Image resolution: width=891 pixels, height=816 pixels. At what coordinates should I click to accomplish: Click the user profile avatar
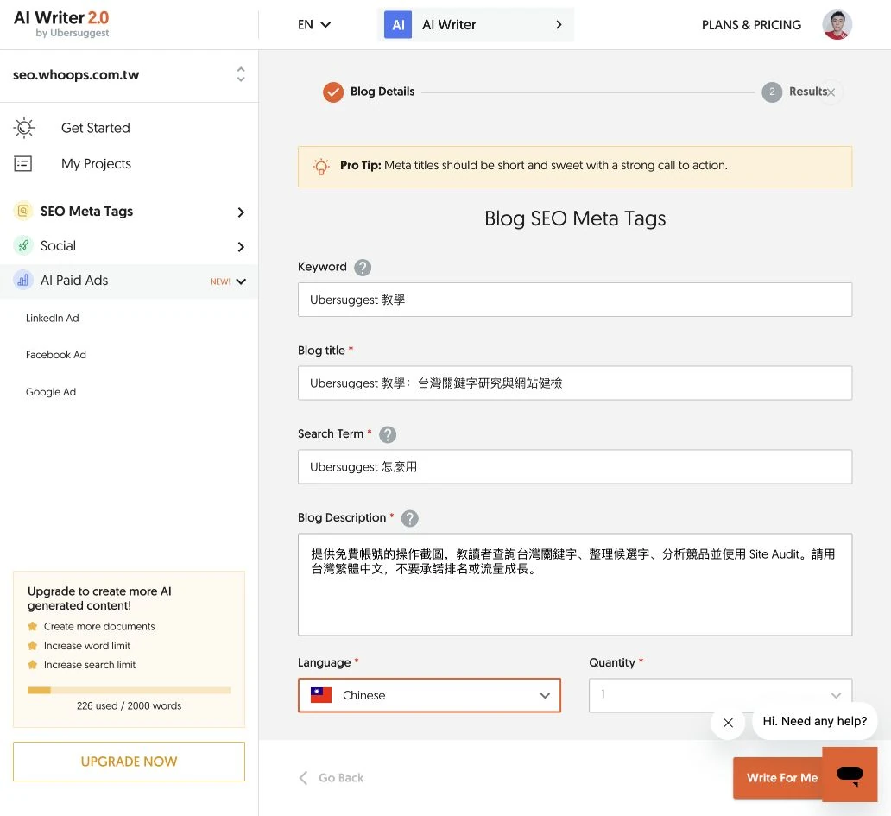pyautogui.click(x=837, y=24)
